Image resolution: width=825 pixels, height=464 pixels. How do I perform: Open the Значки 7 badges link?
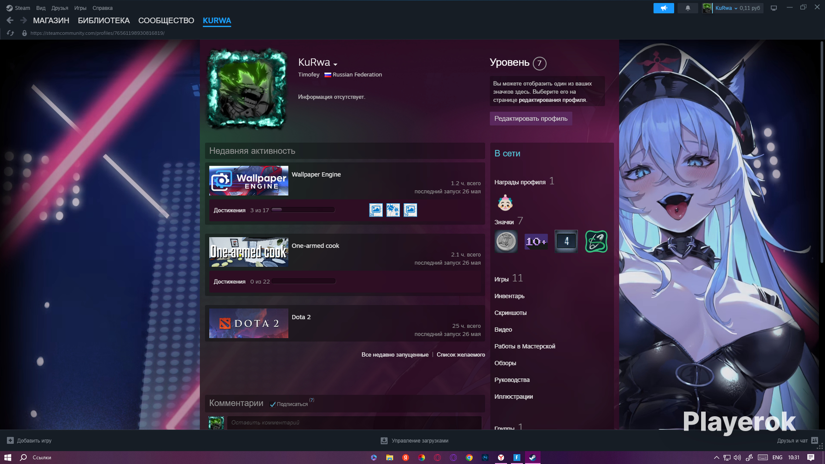(509, 221)
